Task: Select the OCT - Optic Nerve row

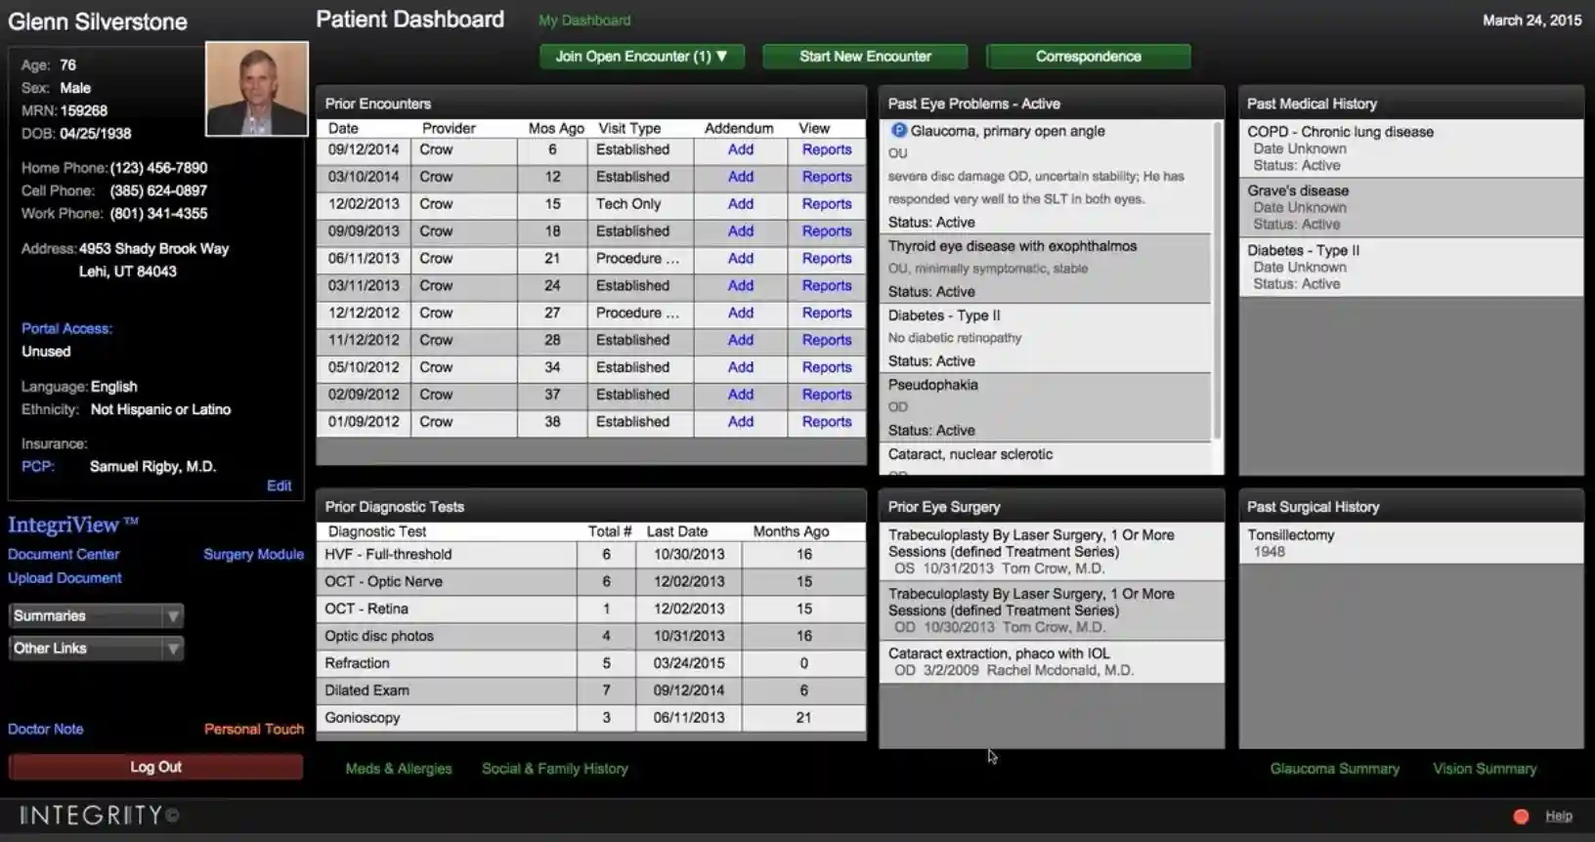Action: click(x=590, y=581)
